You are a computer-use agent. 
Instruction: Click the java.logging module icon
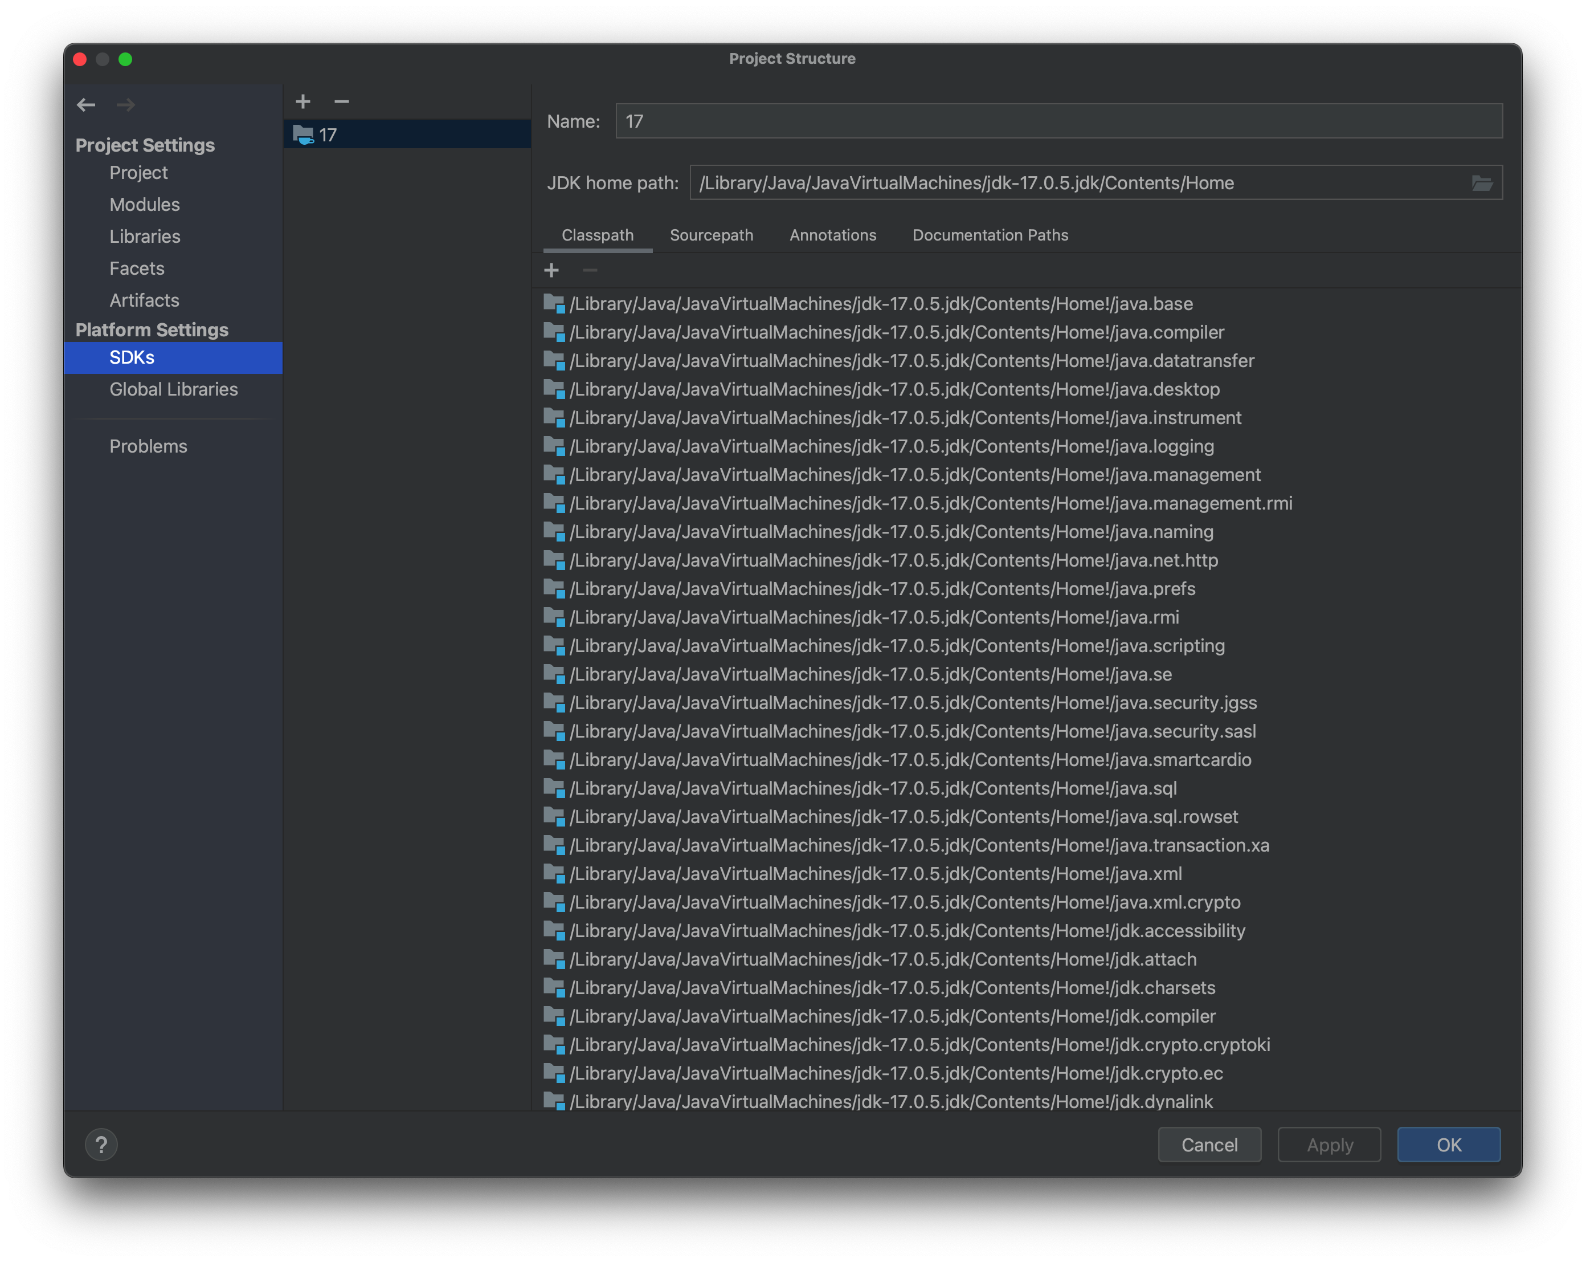tap(554, 447)
